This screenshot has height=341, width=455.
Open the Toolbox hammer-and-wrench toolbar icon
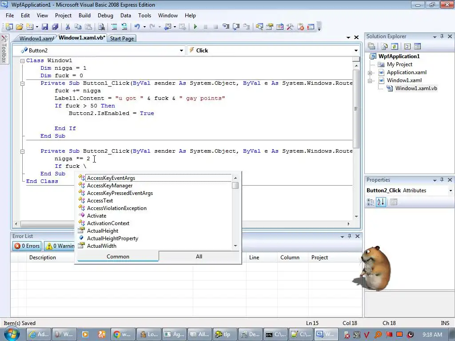click(x=290, y=27)
